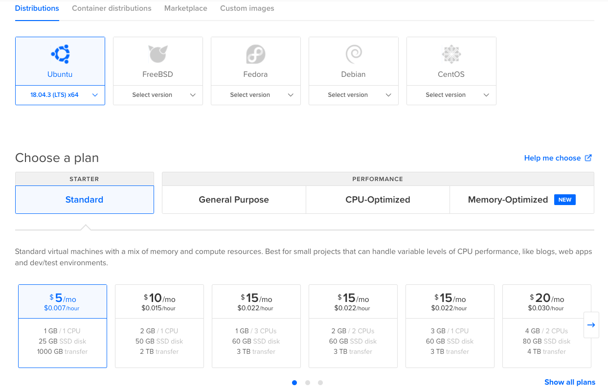Click the right arrow to see more plans
The image size is (608, 392).
point(591,325)
